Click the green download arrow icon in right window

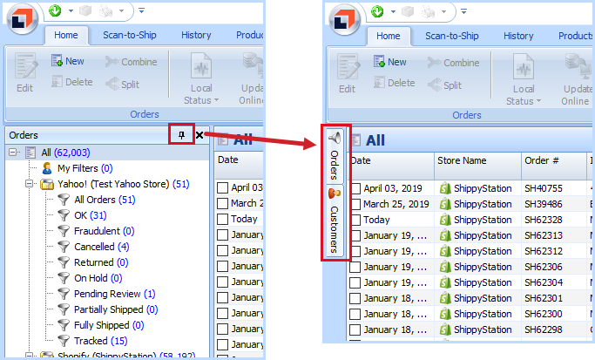377,11
